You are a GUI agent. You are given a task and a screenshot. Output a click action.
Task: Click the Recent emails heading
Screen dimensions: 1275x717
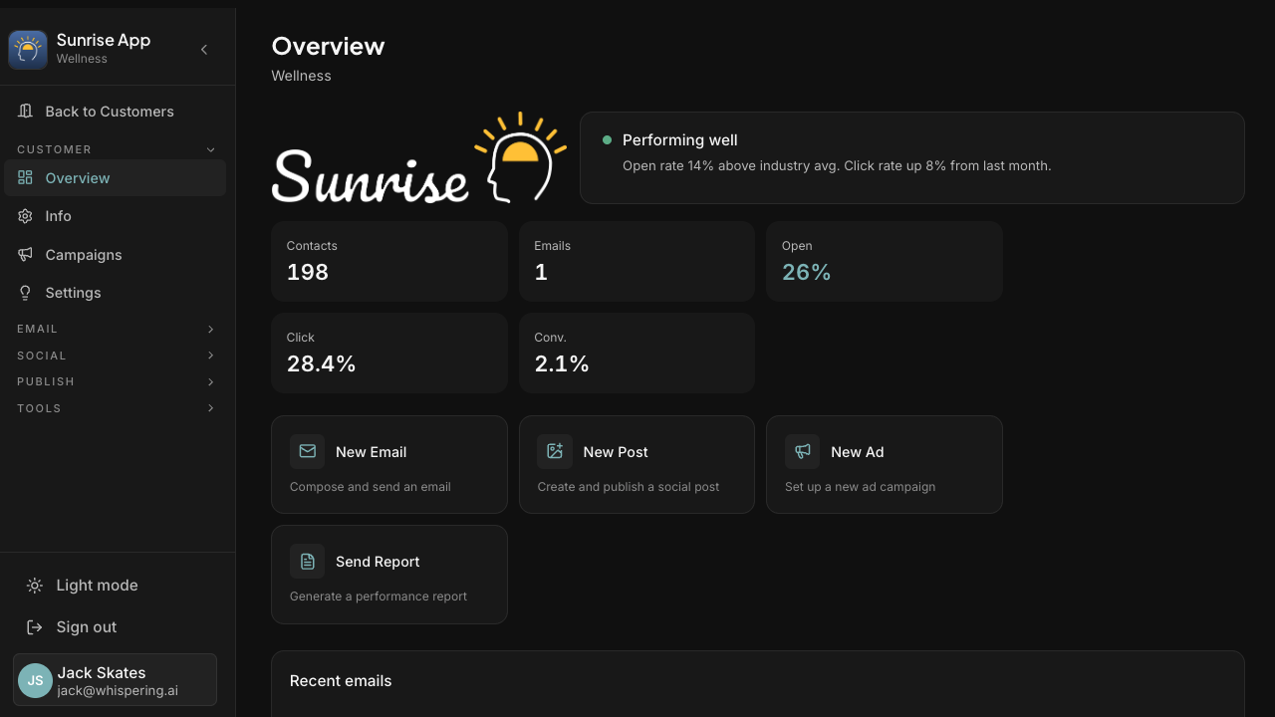point(341,681)
